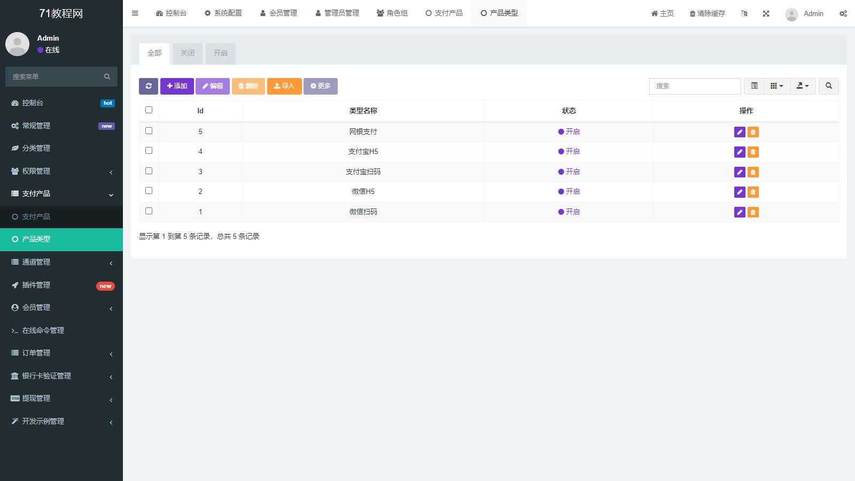Open the export data dropdown
Viewport: 855px width, 481px height.
pyautogui.click(x=803, y=86)
